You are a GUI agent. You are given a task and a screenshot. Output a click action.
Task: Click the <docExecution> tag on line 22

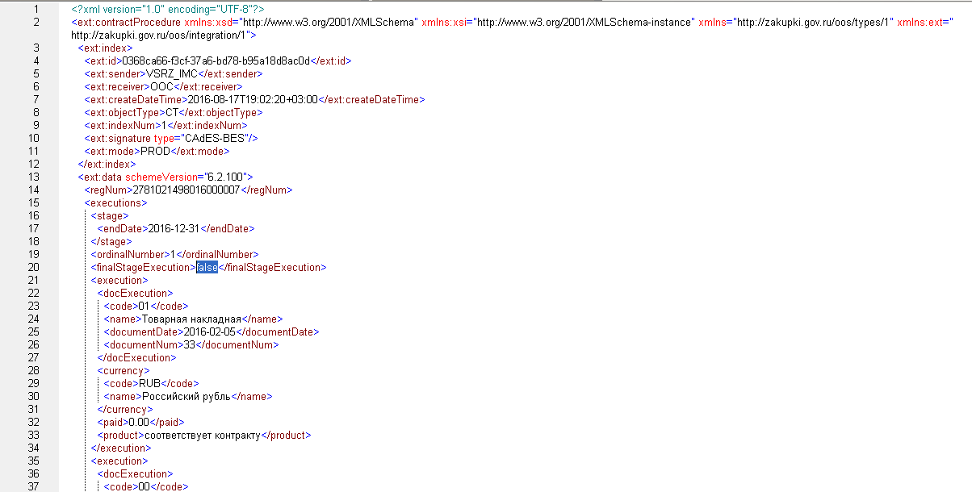[135, 293]
